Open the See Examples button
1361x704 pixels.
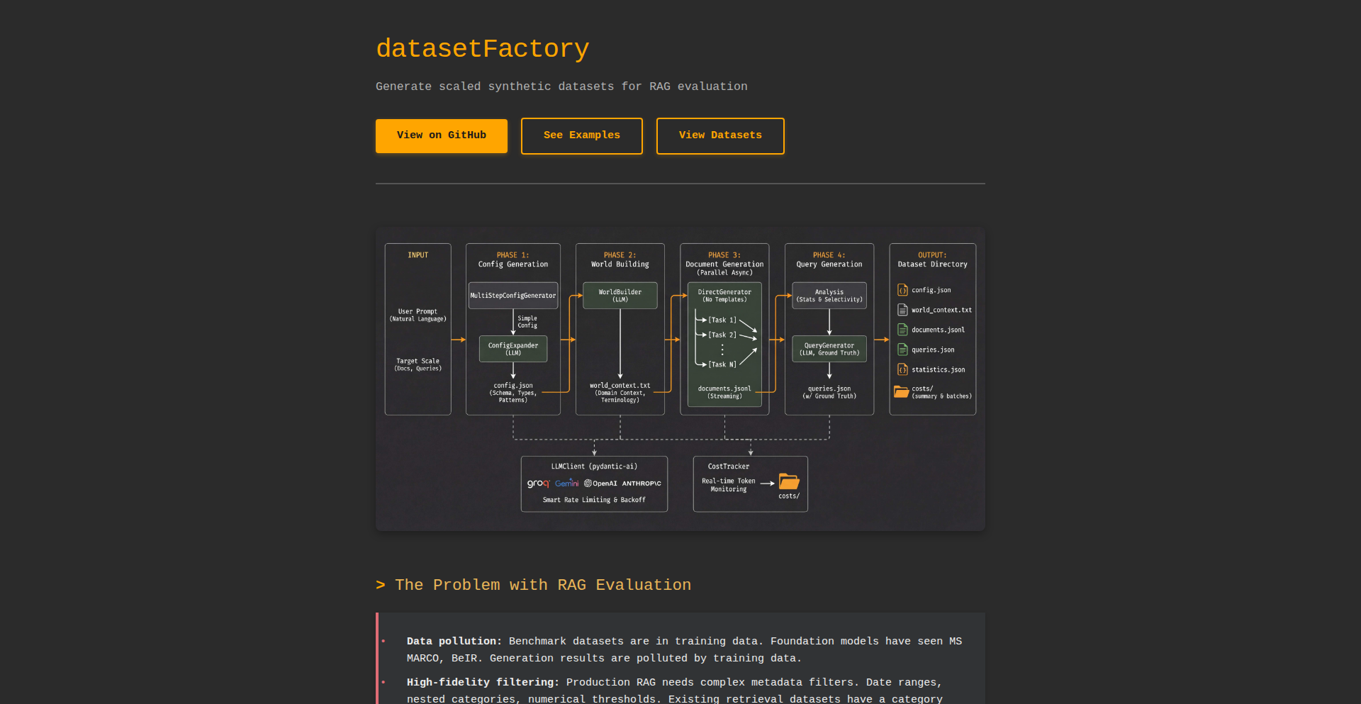click(582, 135)
